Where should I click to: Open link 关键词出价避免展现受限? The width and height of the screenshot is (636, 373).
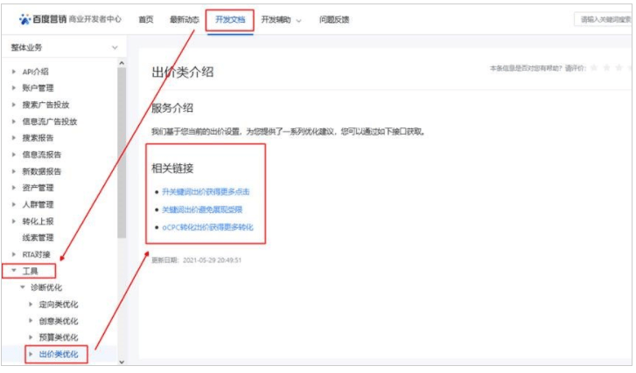click(202, 210)
